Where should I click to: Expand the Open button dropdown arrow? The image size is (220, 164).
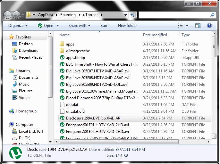57,26
